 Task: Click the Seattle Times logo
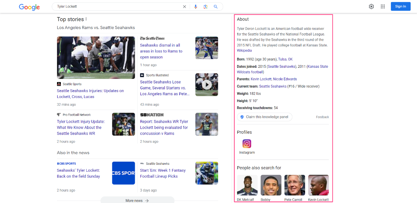tap(152, 38)
